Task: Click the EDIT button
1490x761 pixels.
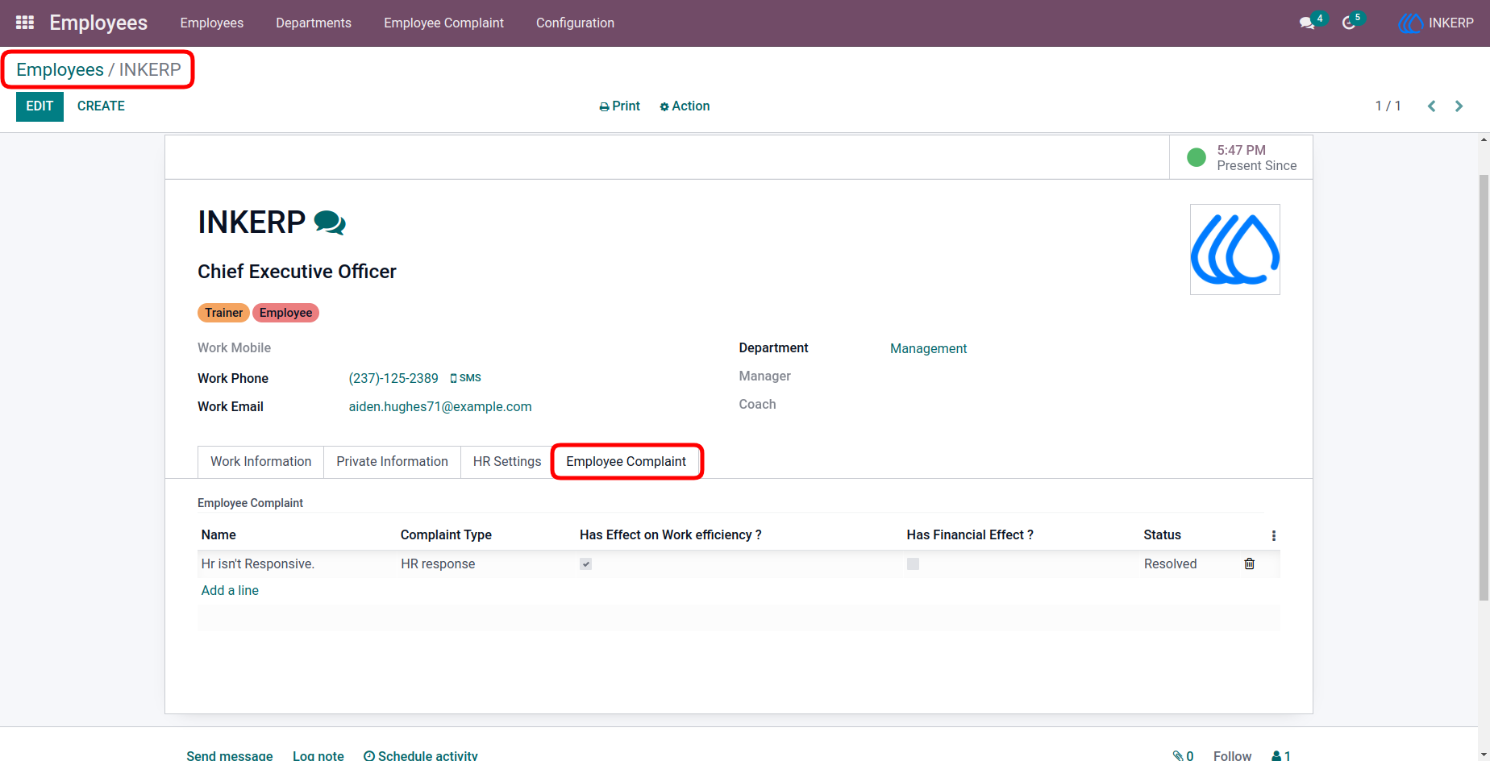Action: tap(40, 106)
